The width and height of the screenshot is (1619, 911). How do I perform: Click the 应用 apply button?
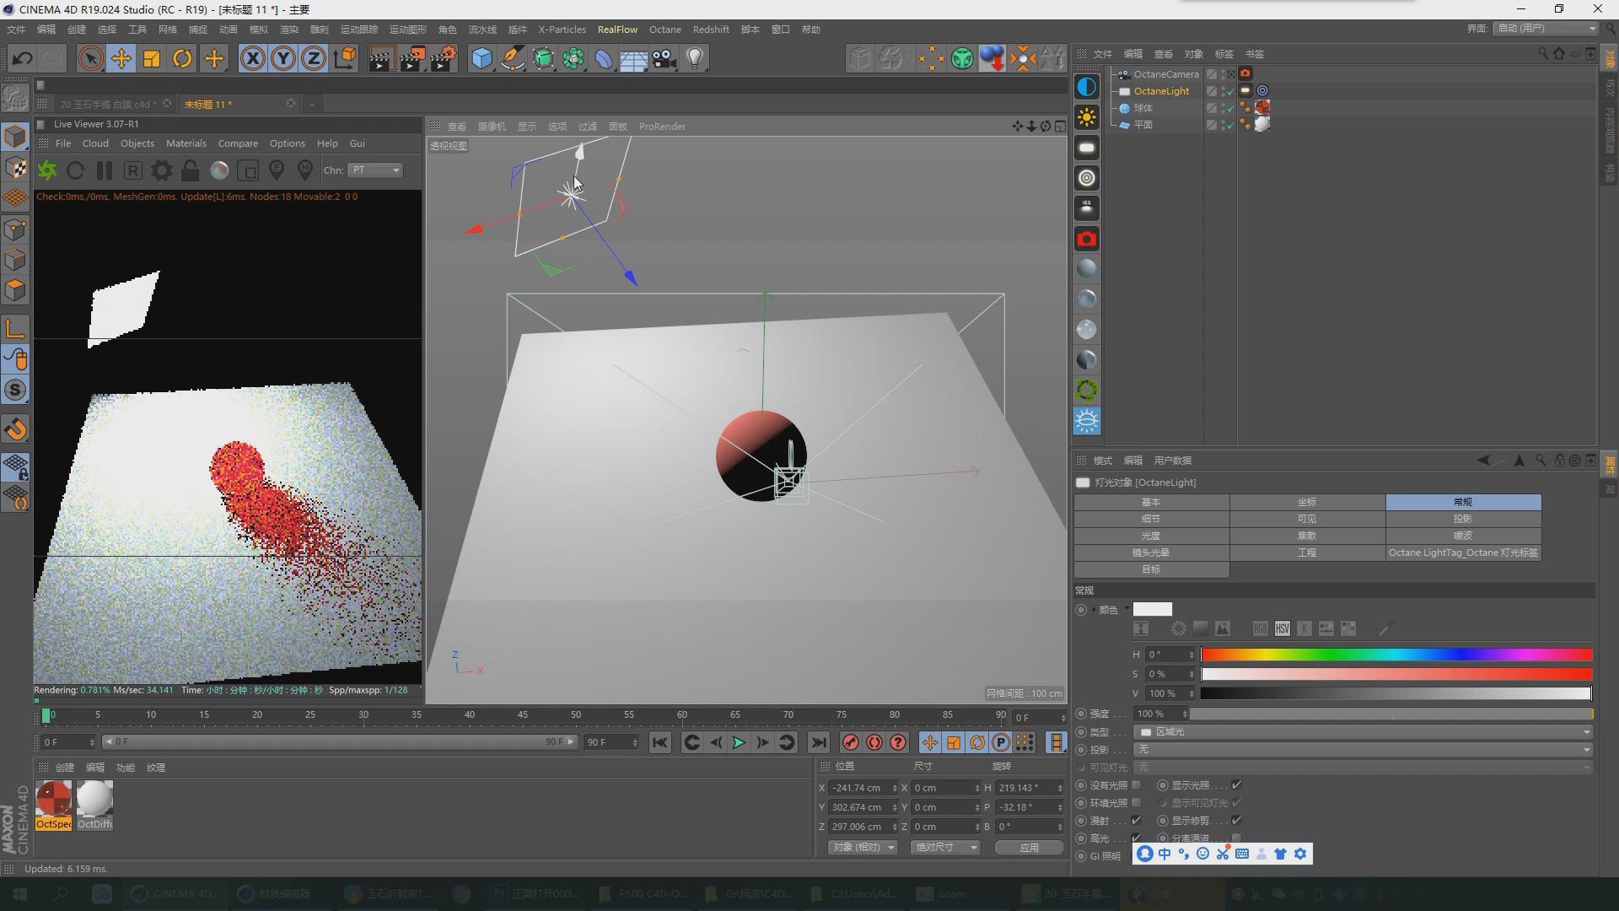(x=1029, y=847)
